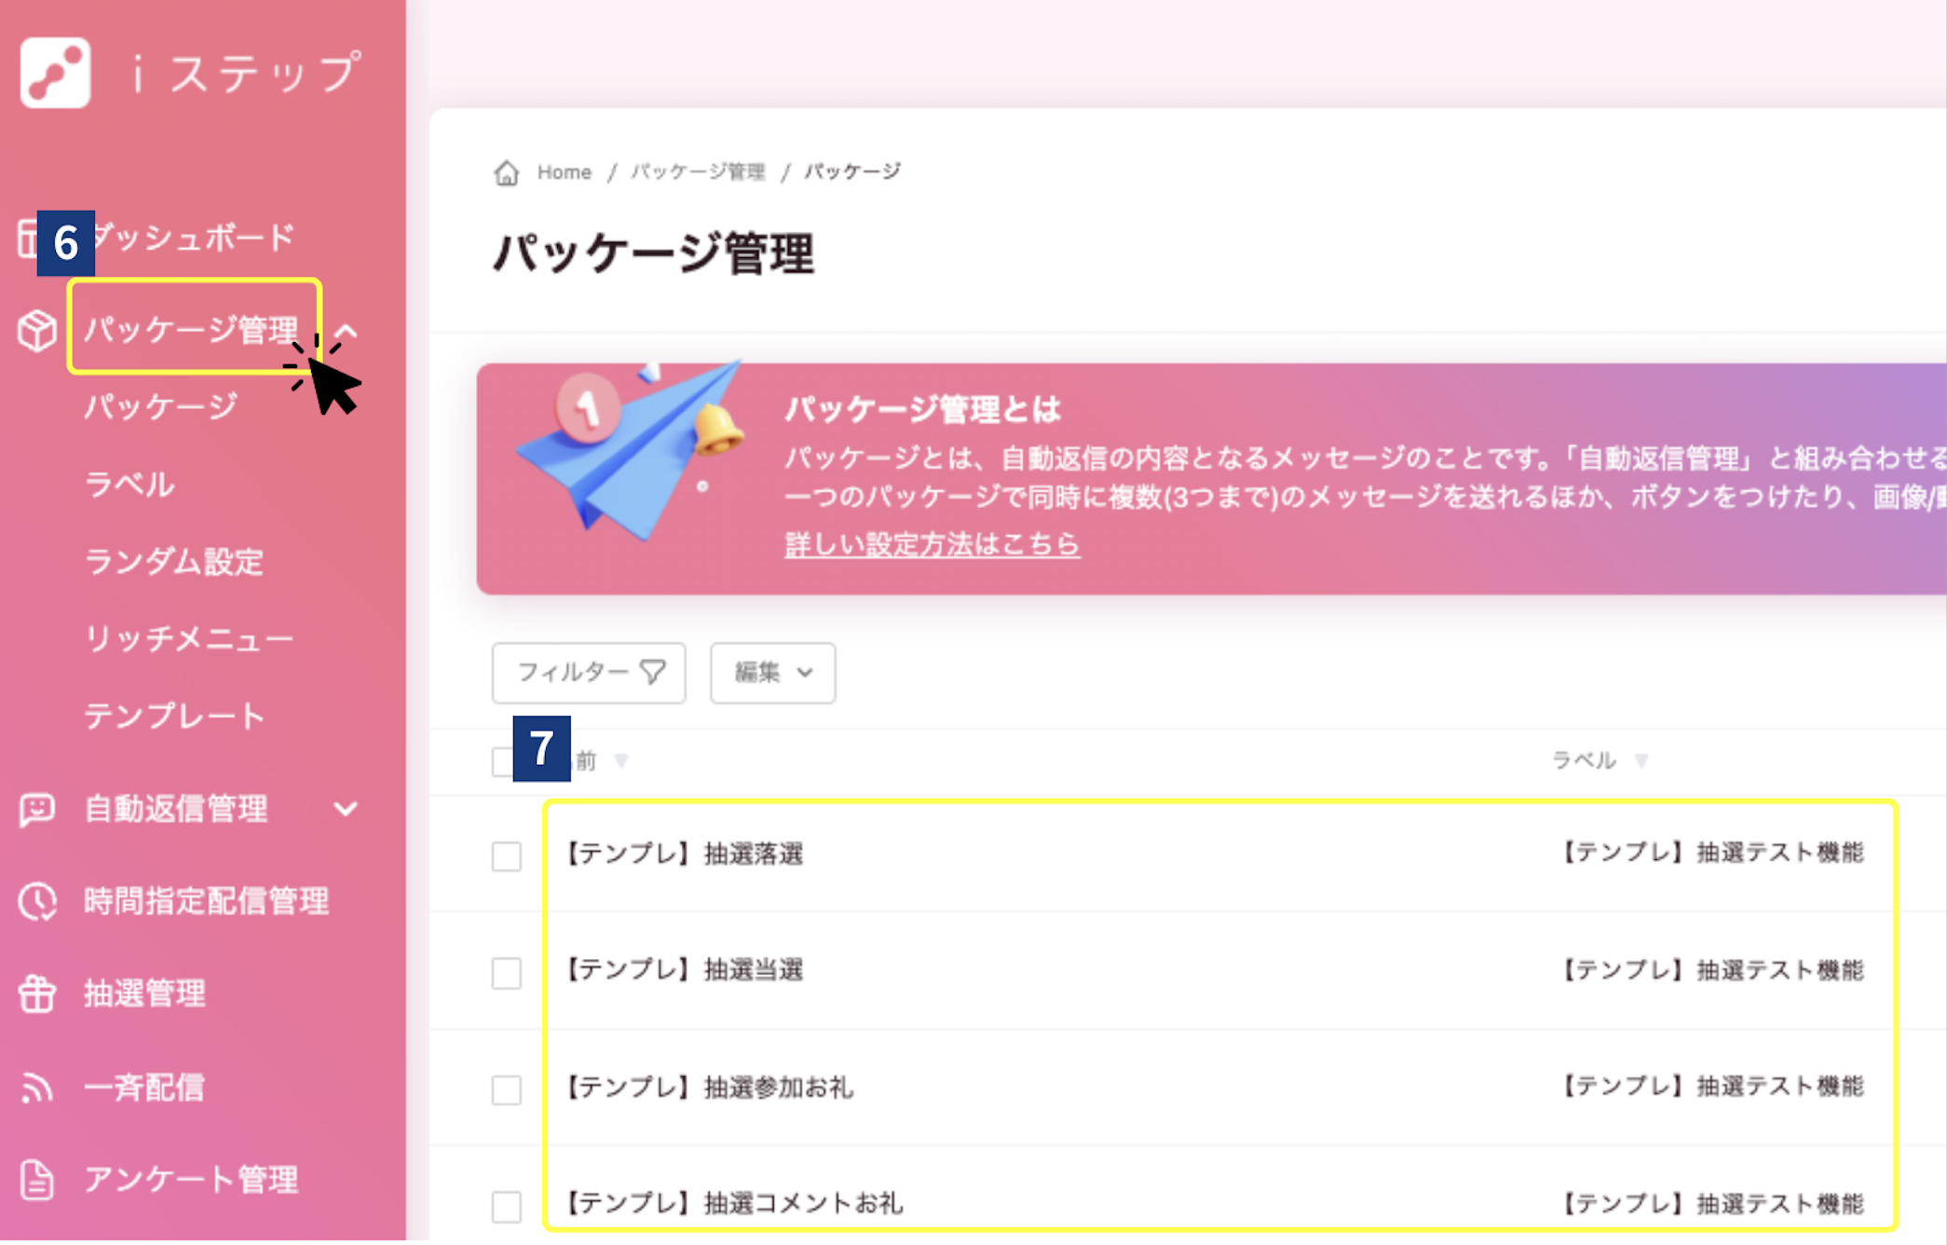This screenshot has height=1245, width=1947.
Task: Go to ダッシュボード in sidebar
Action: (x=193, y=238)
